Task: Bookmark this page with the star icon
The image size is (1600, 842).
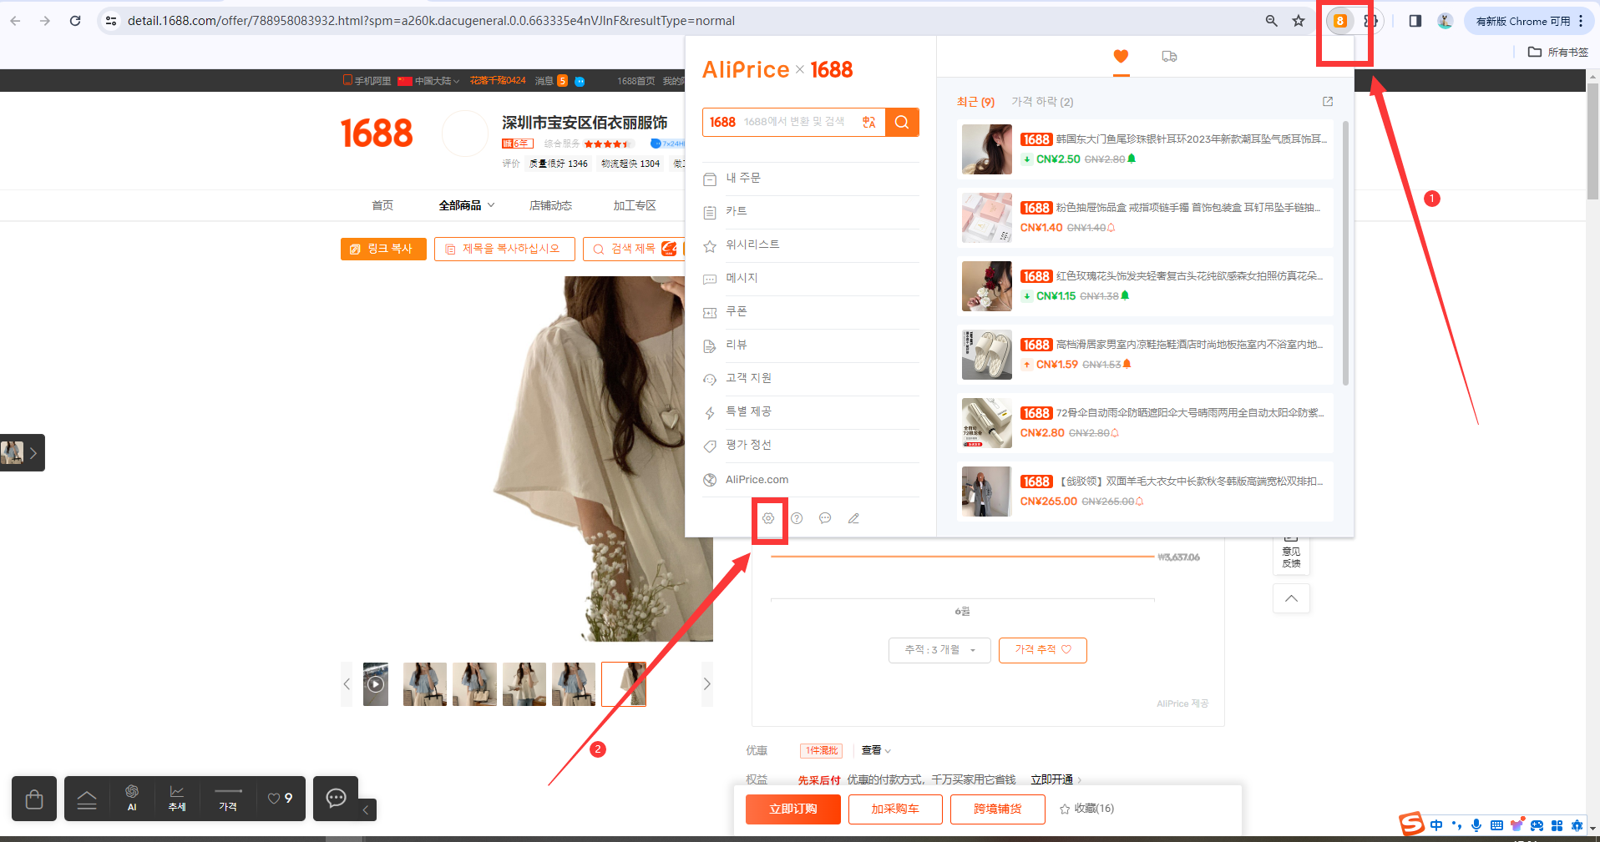Action: click(x=1299, y=21)
